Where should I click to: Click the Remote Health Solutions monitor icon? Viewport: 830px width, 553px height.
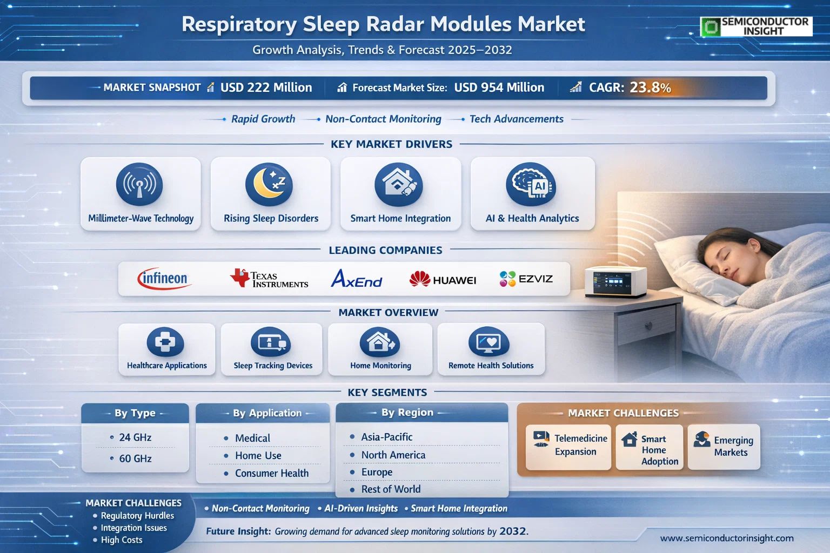click(489, 342)
